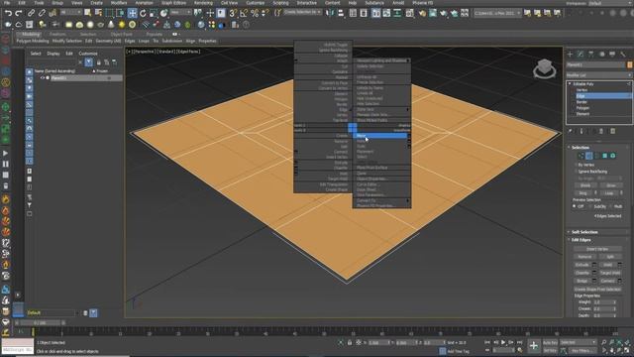The height and width of the screenshot is (357, 634).
Task: Click the sun light icon in second toolbar
Action: tap(122, 25)
